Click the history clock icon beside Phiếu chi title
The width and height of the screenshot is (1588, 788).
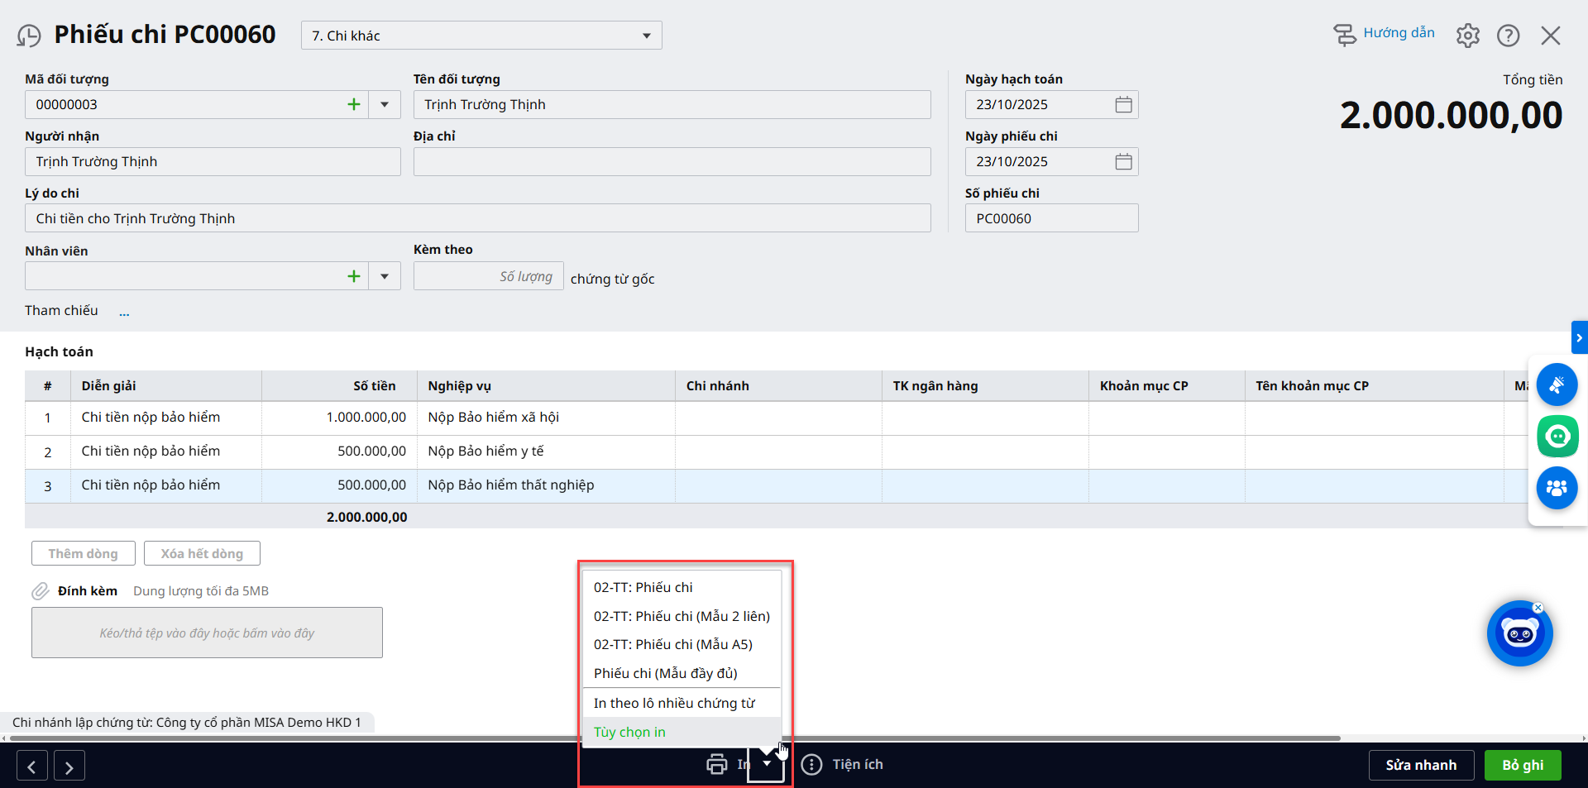click(x=29, y=36)
